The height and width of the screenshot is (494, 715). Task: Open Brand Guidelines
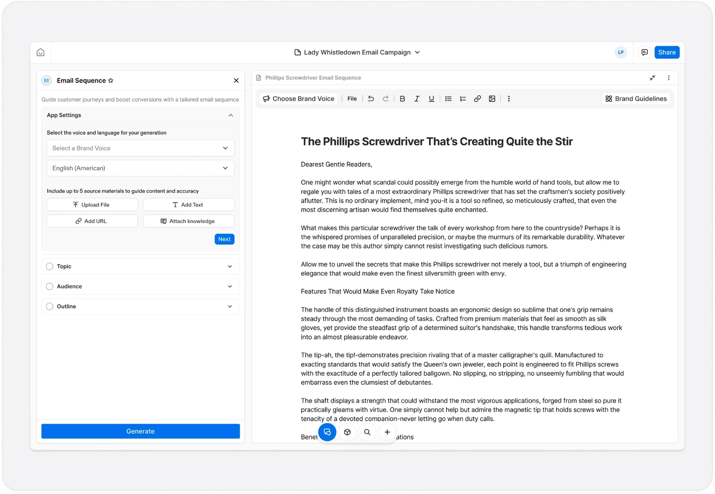[x=636, y=99]
